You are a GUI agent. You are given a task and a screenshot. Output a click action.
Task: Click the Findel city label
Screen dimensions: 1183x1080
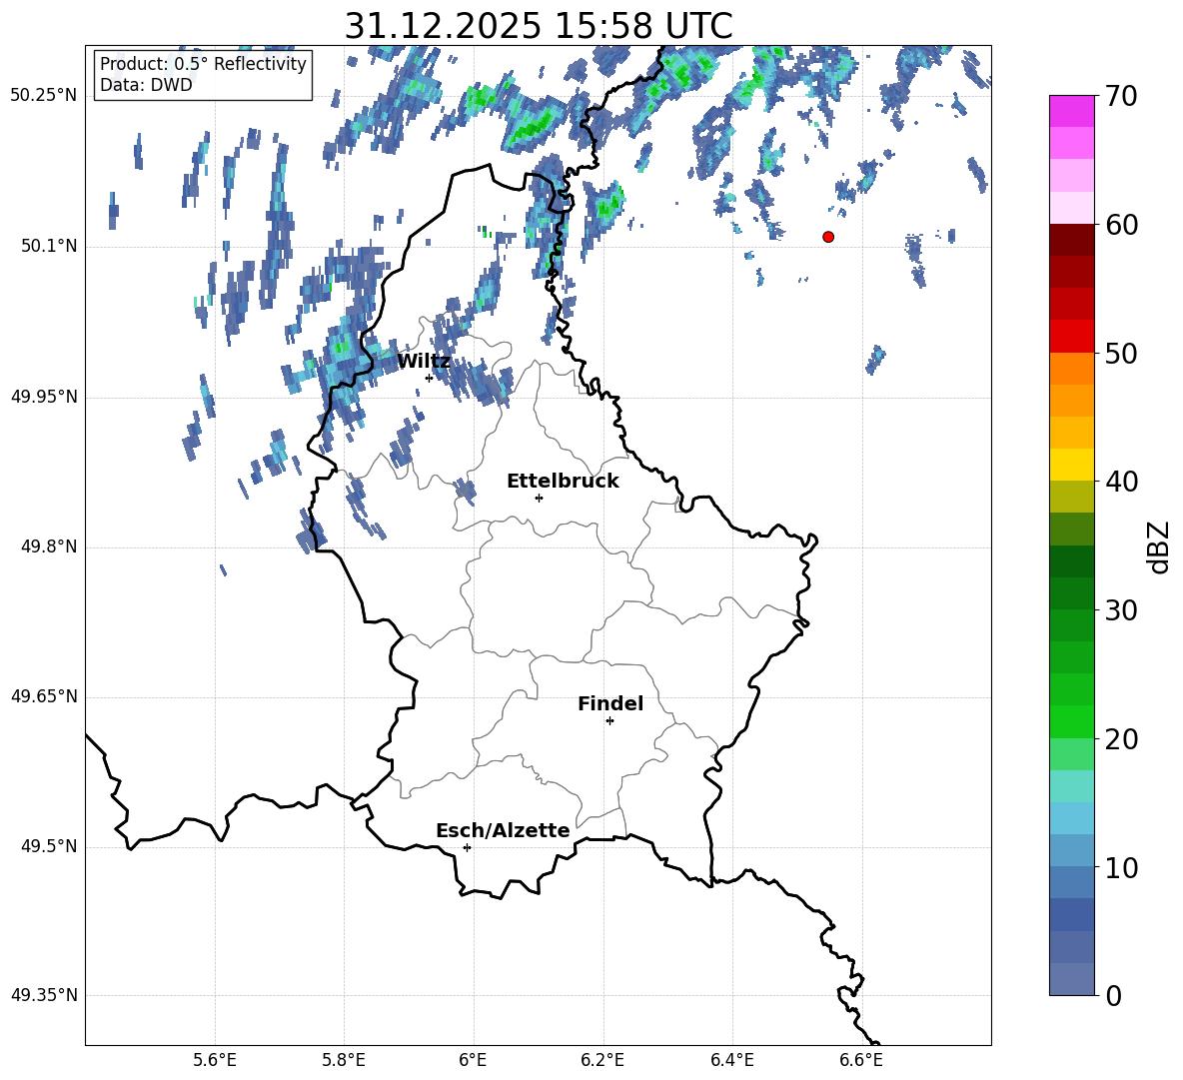click(610, 703)
